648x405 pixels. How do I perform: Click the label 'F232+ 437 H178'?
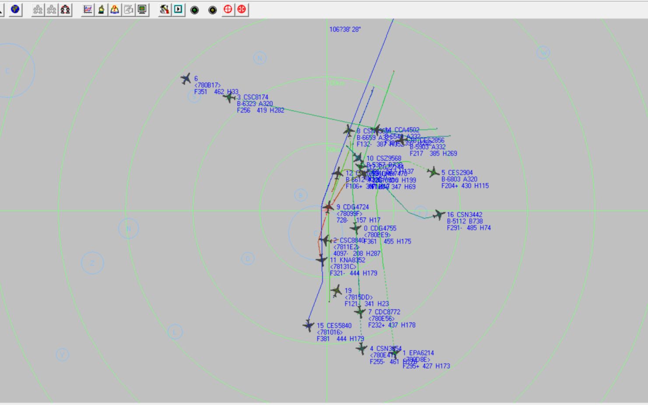pyautogui.click(x=392, y=325)
